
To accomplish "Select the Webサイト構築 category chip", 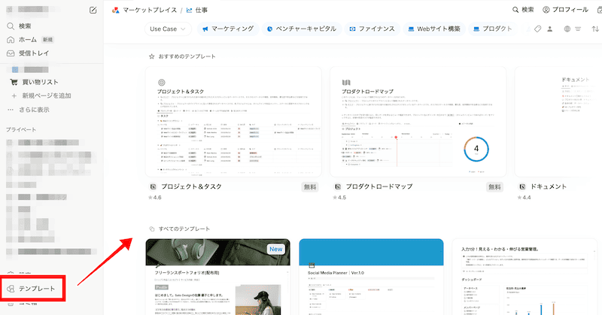I will point(434,29).
